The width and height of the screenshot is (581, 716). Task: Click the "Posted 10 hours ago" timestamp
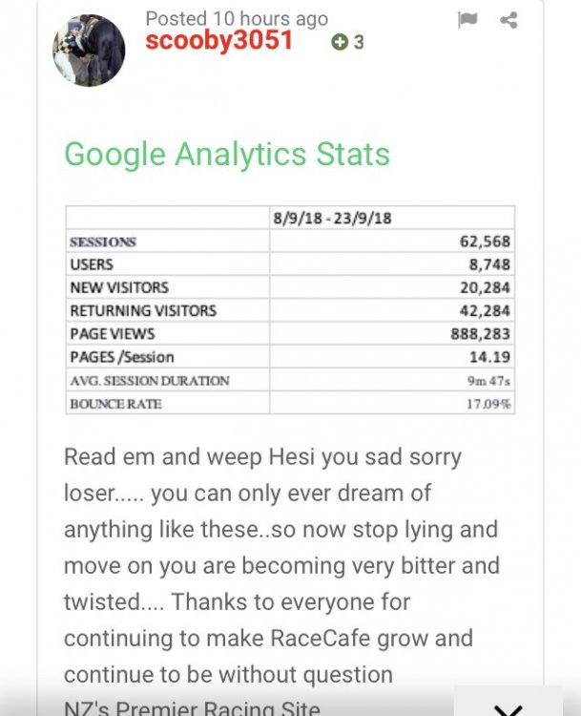[237, 18]
